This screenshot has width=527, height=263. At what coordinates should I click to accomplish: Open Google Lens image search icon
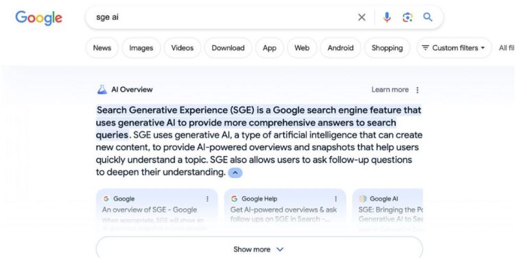pyautogui.click(x=408, y=17)
